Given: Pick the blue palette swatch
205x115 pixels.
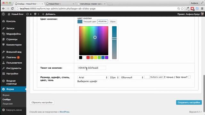Looking at the screenshot, I should tap(103, 57).
